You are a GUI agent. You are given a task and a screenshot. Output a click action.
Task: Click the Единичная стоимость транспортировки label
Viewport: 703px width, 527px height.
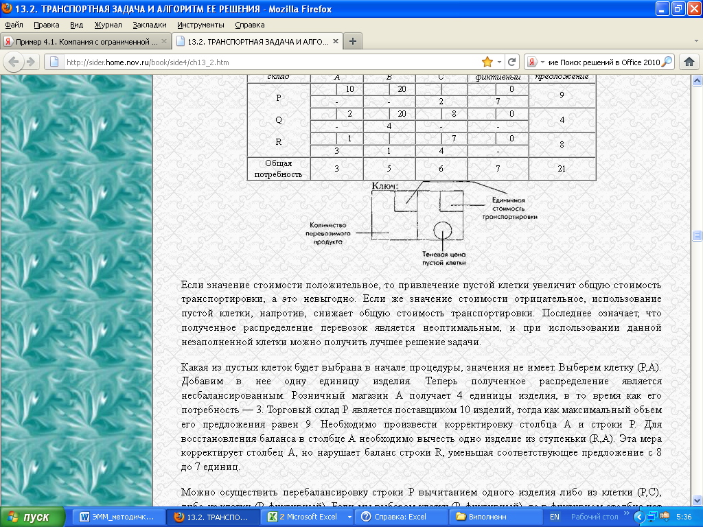509,209
